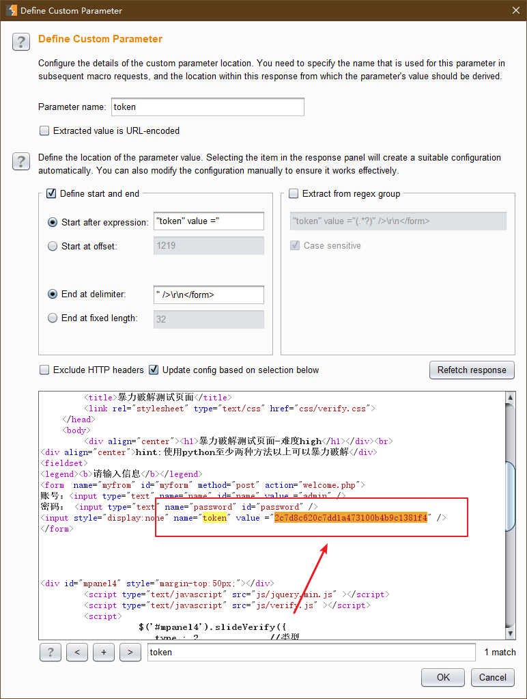Uncheck Update config based on selection below
Image resolution: width=527 pixels, height=699 pixels.
point(154,370)
